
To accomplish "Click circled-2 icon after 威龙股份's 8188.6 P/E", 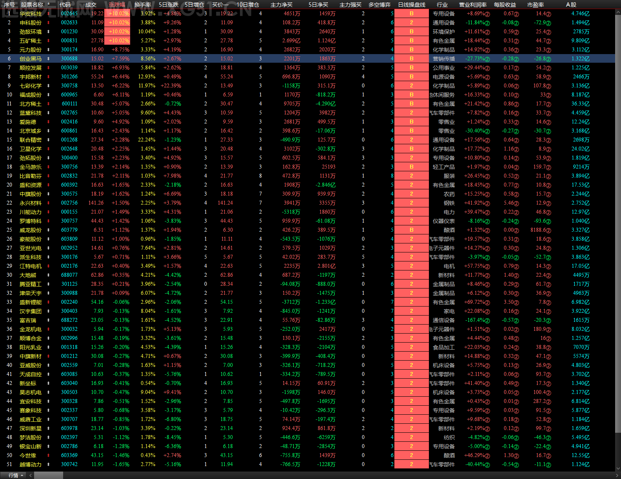I will click(548, 230).
